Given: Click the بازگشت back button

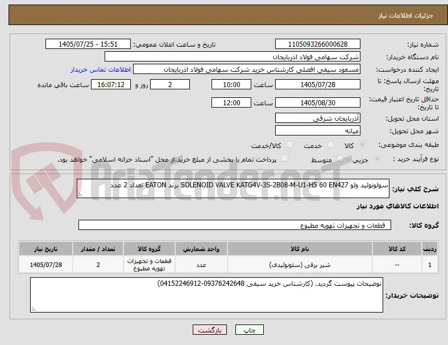Looking at the screenshot, I should click(x=210, y=330).
